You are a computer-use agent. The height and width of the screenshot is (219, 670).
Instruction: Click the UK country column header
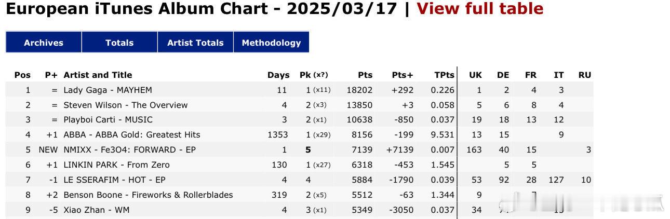click(475, 75)
